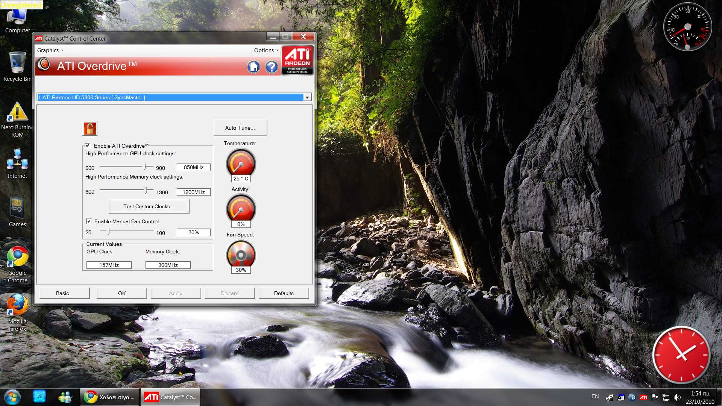Image resolution: width=722 pixels, height=406 pixels.
Task: Click the red analog clock gadget
Action: pyautogui.click(x=681, y=355)
